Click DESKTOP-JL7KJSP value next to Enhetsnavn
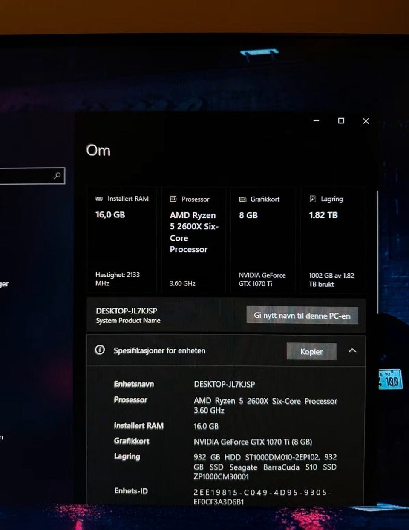 [x=225, y=384]
